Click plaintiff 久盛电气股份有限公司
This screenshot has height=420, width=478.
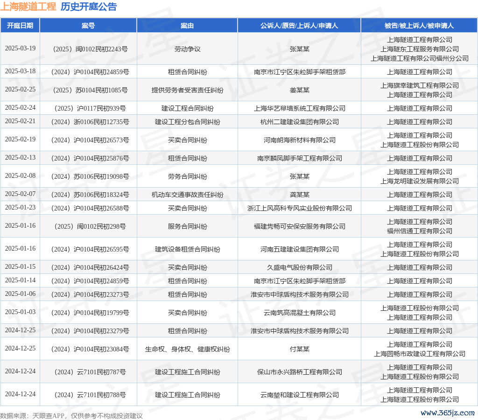coord(299,267)
